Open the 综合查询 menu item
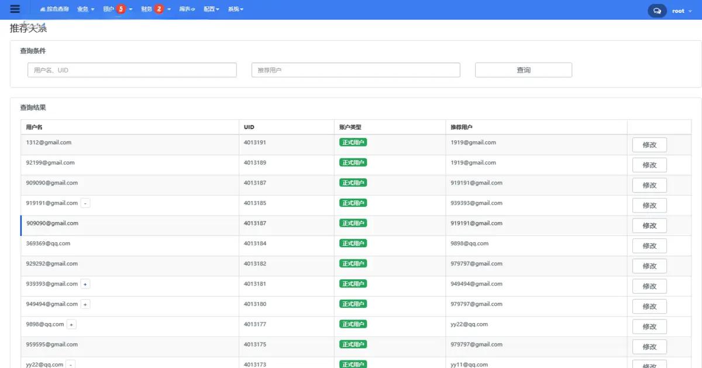702x368 pixels. [x=54, y=9]
